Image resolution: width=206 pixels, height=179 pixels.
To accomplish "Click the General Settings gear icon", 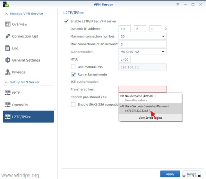I will tap(8, 60).
